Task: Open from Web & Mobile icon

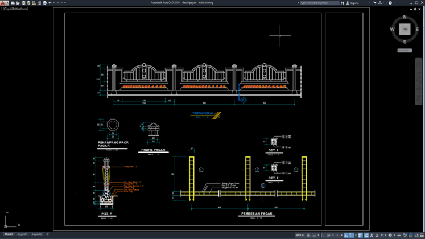Action: coord(34,3)
